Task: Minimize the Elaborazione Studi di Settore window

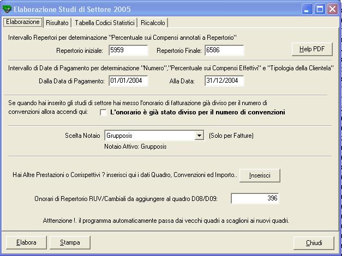Action: [307, 9]
